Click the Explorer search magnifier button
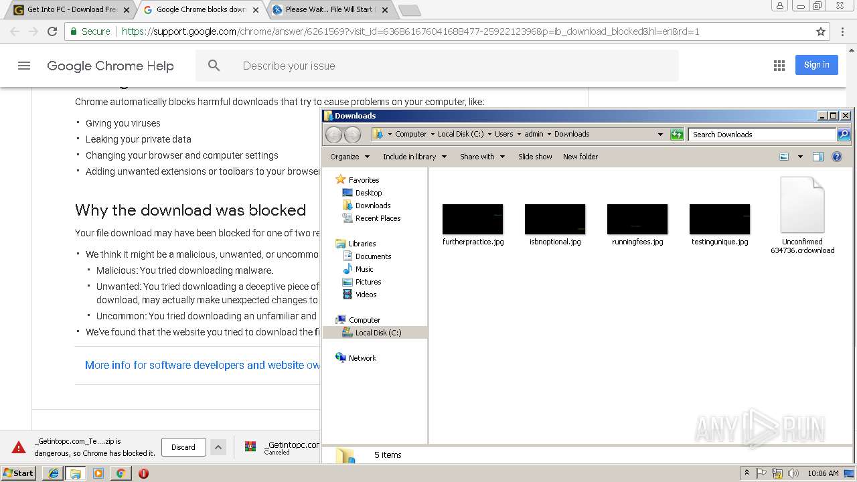This screenshot has width=857, height=482. [x=844, y=135]
